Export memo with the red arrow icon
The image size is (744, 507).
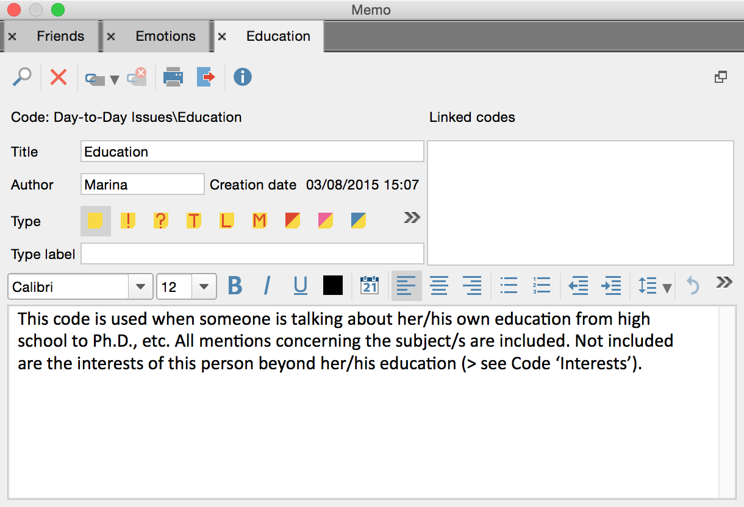pyautogui.click(x=206, y=77)
